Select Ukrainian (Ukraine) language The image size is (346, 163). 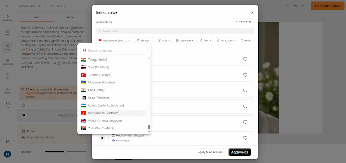coord(113,83)
